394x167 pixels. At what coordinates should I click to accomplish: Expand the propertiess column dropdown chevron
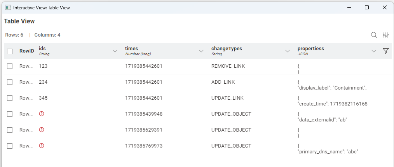click(374, 51)
